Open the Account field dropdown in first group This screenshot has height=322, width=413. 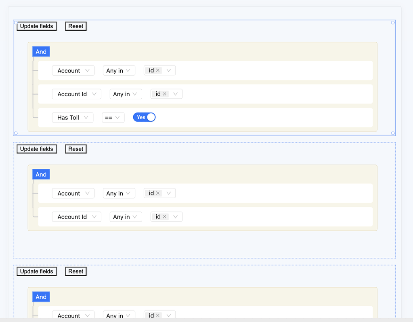[x=73, y=70]
